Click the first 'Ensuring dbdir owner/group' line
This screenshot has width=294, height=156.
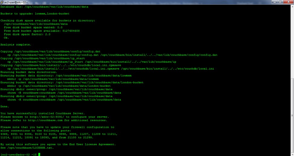point(56,89)
